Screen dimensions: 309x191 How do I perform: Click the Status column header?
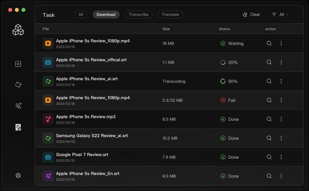coord(224,29)
